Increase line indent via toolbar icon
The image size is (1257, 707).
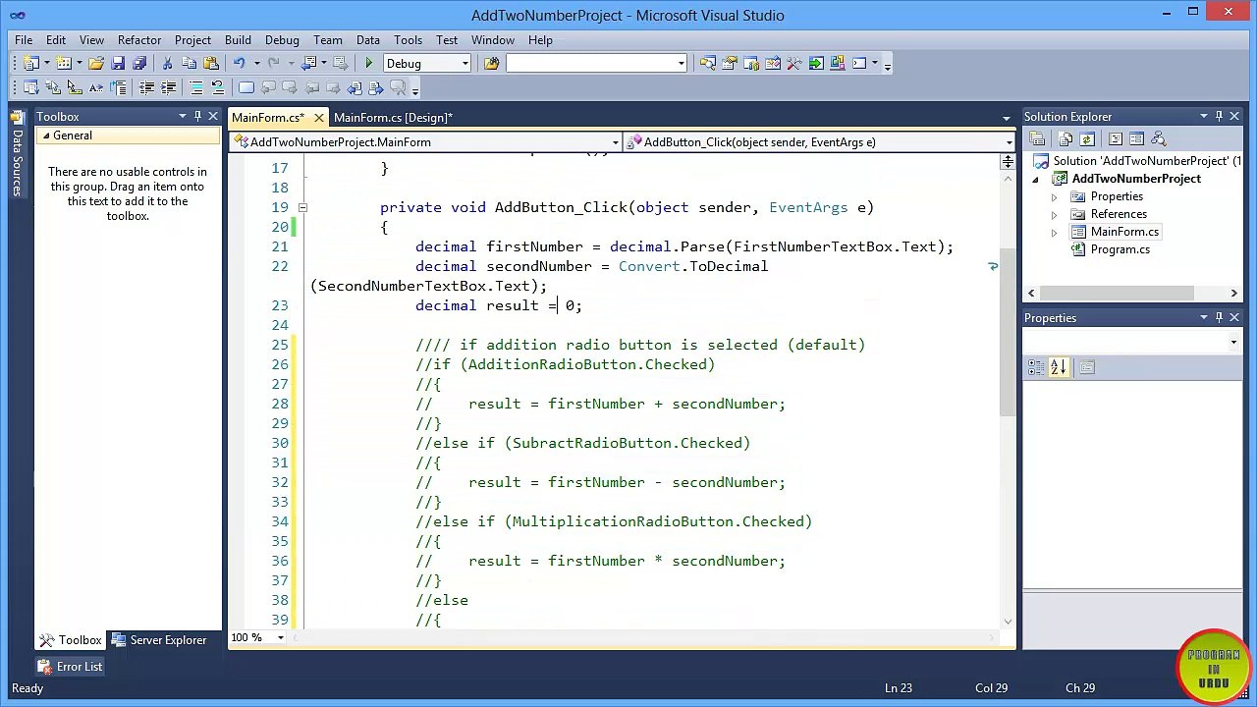(x=168, y=87)
